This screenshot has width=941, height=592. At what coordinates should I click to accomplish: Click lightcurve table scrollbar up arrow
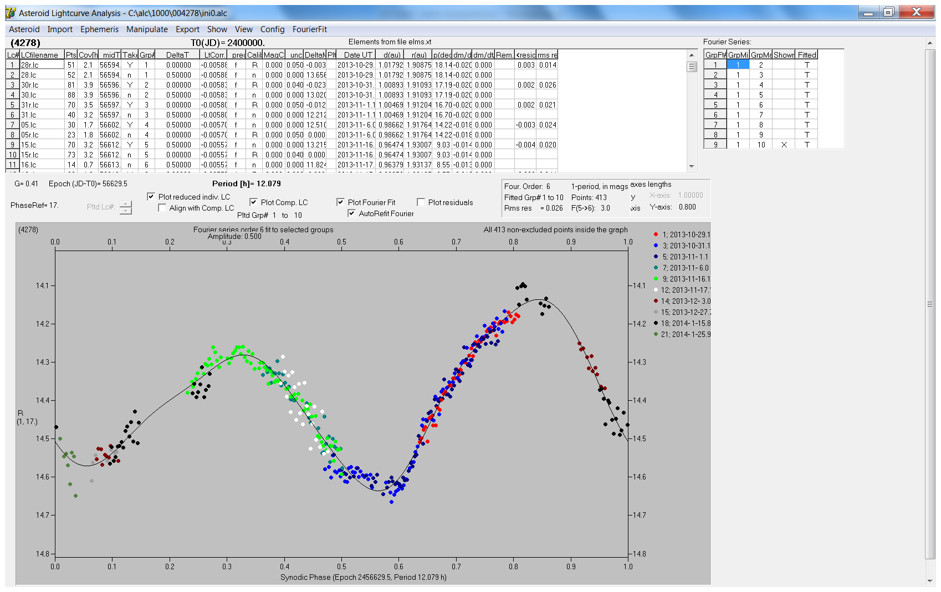click(692, 55)
